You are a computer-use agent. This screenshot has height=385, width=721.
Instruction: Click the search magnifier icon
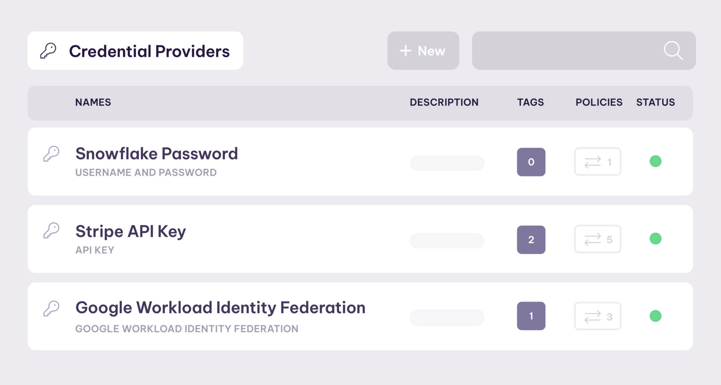tap(673, 51)
